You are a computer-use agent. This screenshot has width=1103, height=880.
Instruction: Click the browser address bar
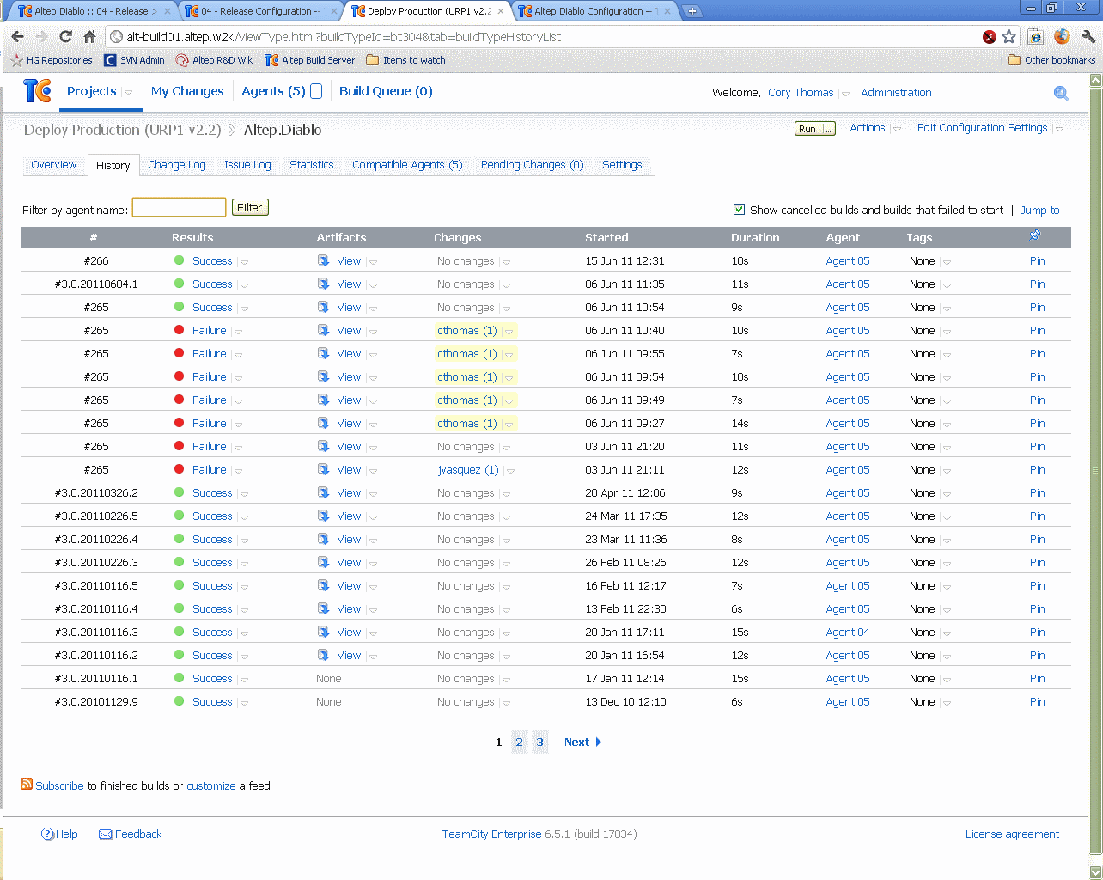550,37
